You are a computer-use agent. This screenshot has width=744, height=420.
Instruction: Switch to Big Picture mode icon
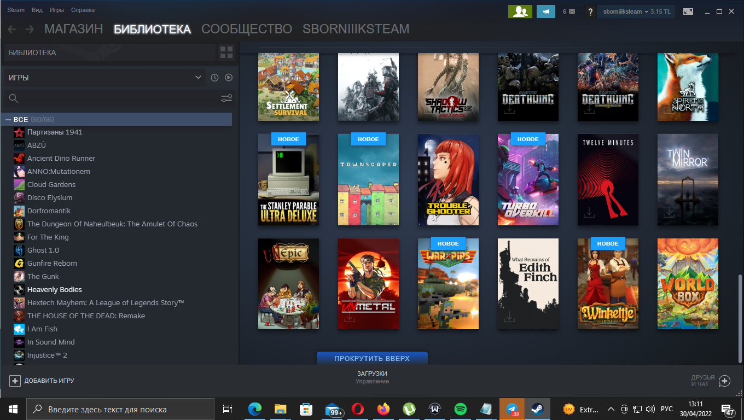tap(688, 11)
